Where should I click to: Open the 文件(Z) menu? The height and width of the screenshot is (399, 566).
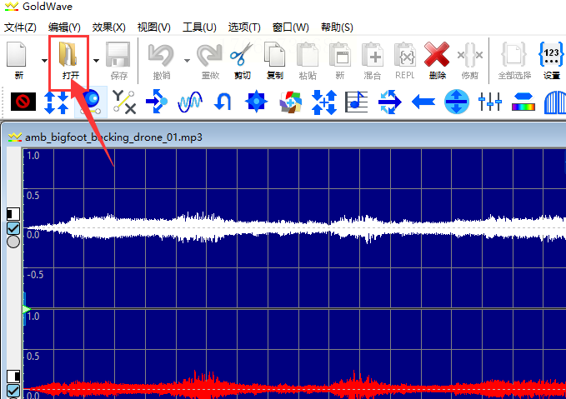pos(20,27)
